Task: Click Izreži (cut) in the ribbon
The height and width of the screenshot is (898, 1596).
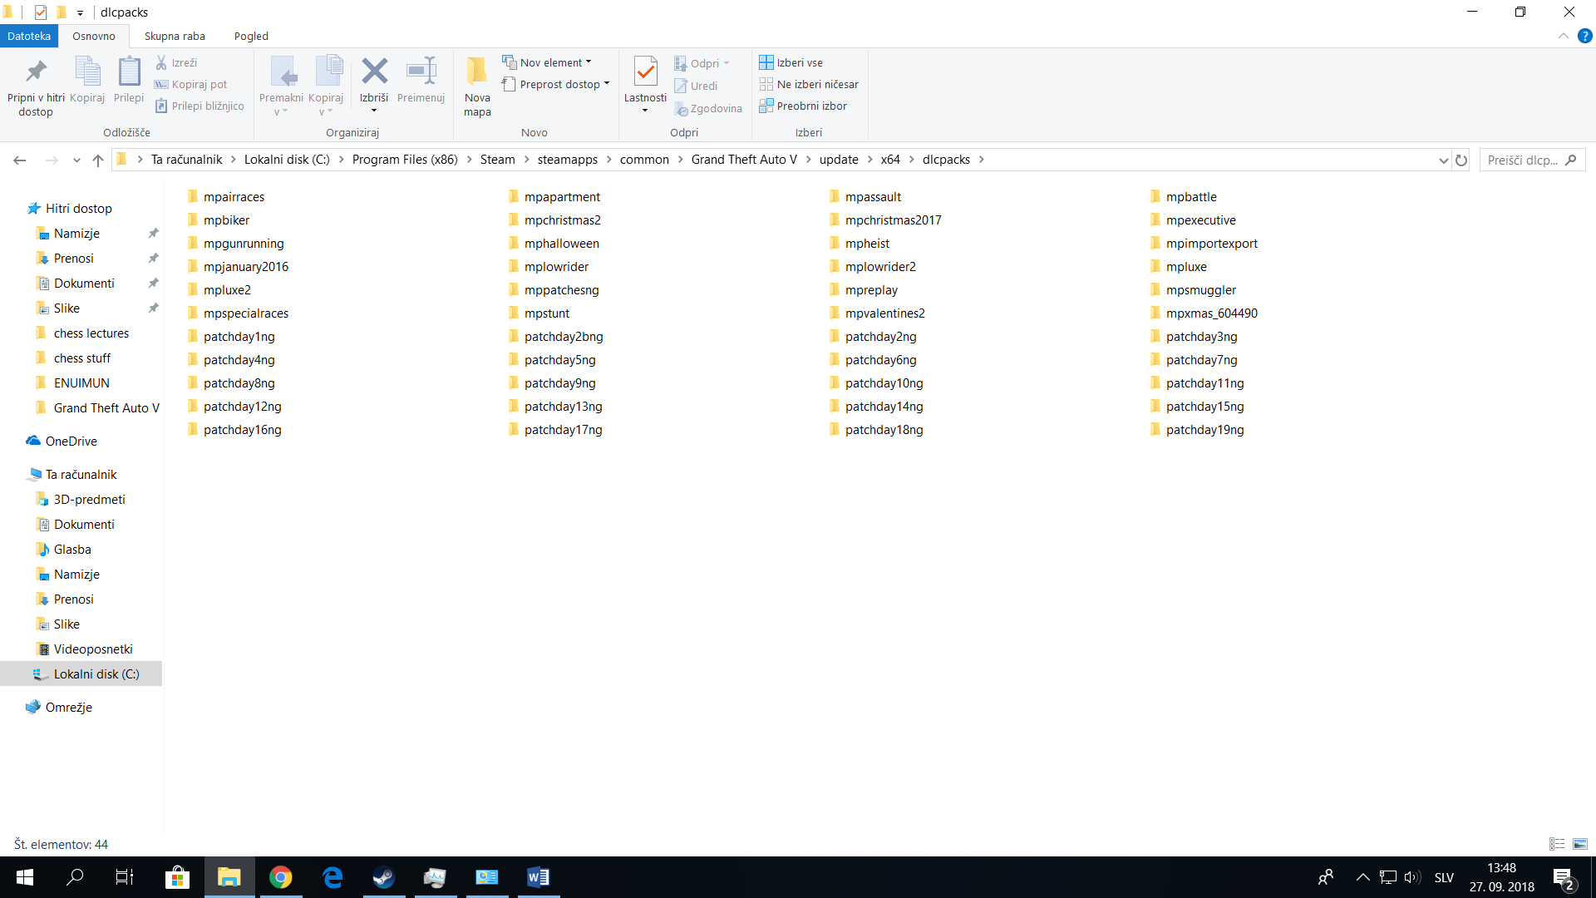Action: pyautogui.click(x=177, y=62)
